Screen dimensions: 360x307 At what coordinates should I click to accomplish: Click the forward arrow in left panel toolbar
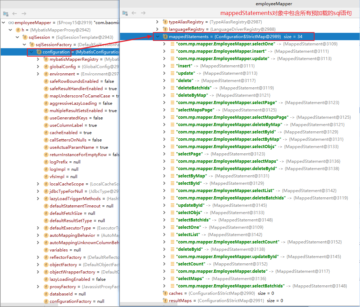[24, 14]
